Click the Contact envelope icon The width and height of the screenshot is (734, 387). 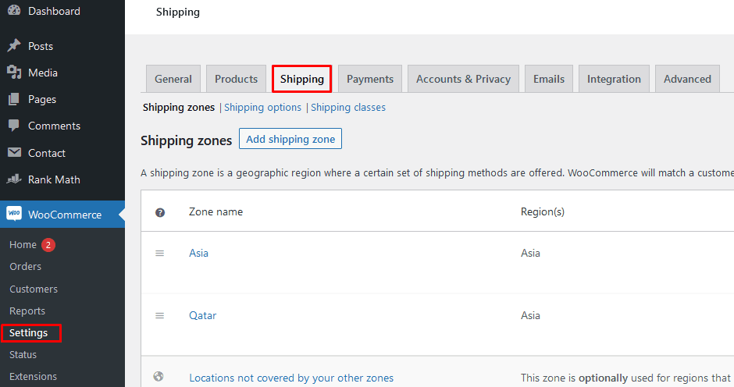pyautogui.click(x=14, y=152)
